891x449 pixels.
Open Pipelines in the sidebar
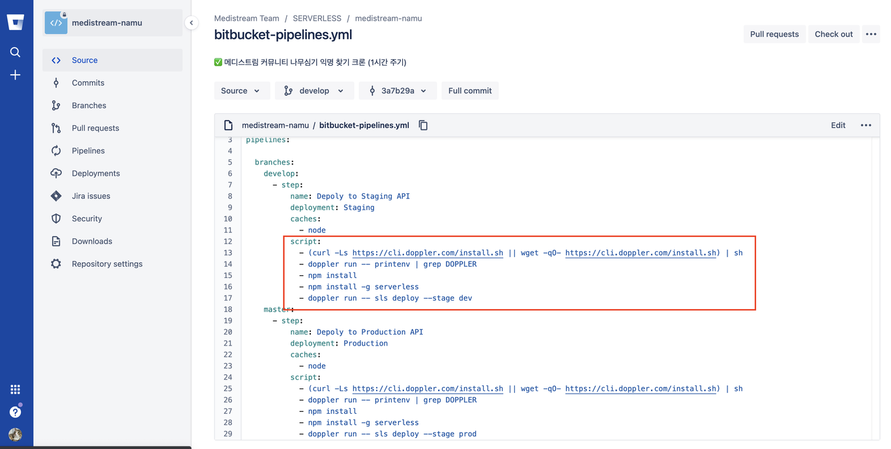coord(113,150)
